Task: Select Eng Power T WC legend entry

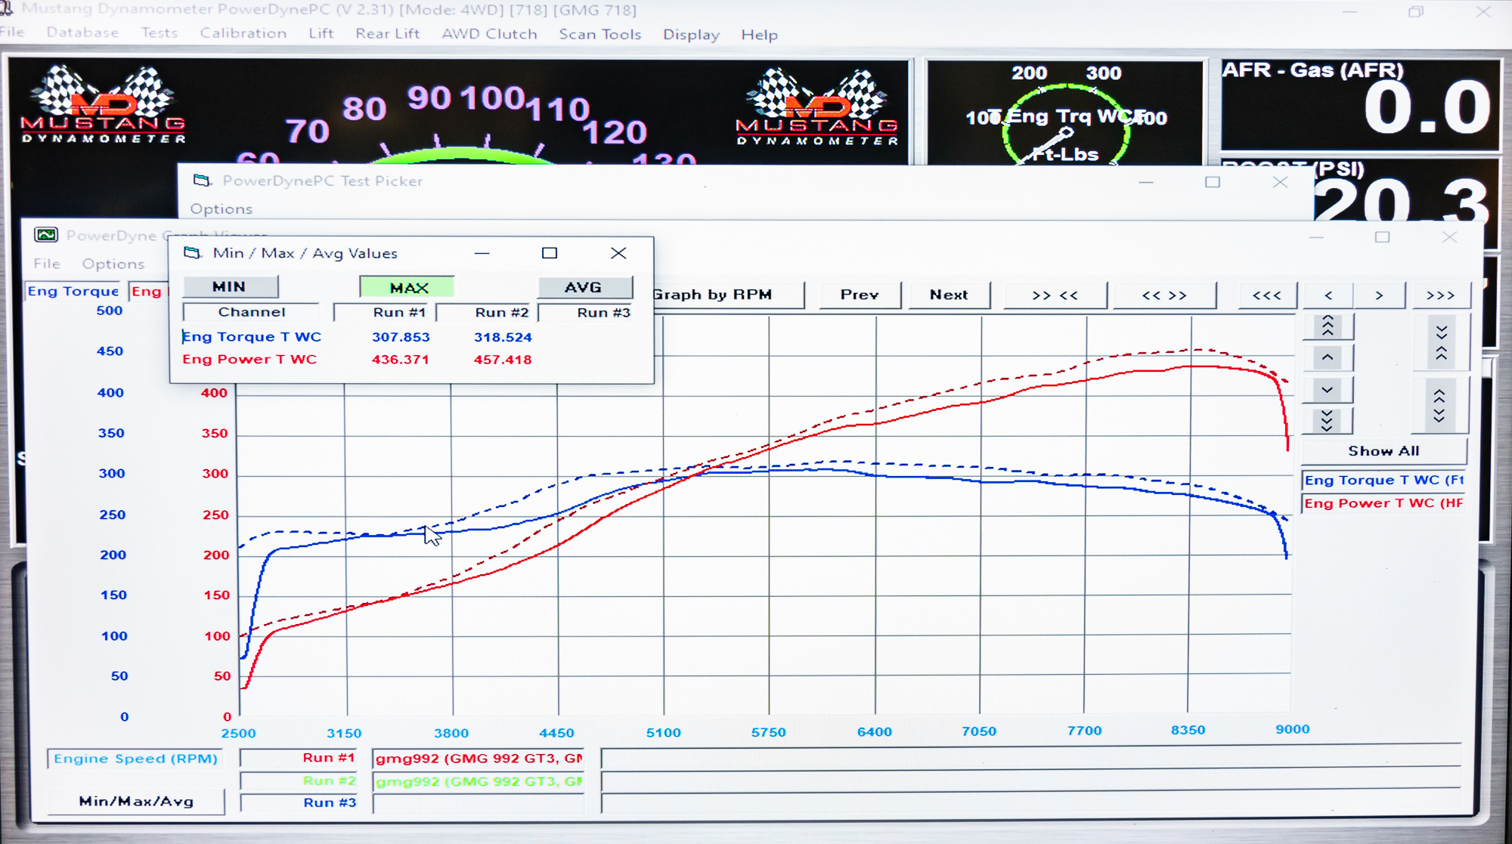Action: (x=1383, y=503)
